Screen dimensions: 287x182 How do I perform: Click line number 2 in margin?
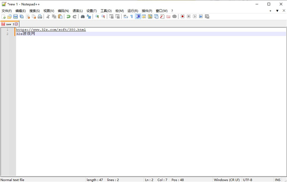pos(8,34)
